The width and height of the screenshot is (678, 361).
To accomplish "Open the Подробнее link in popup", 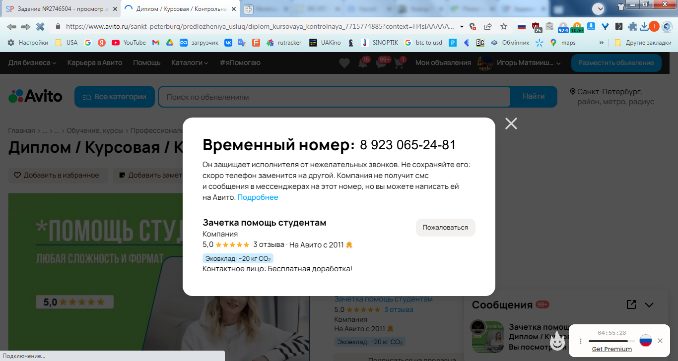I will coord(258,197).
